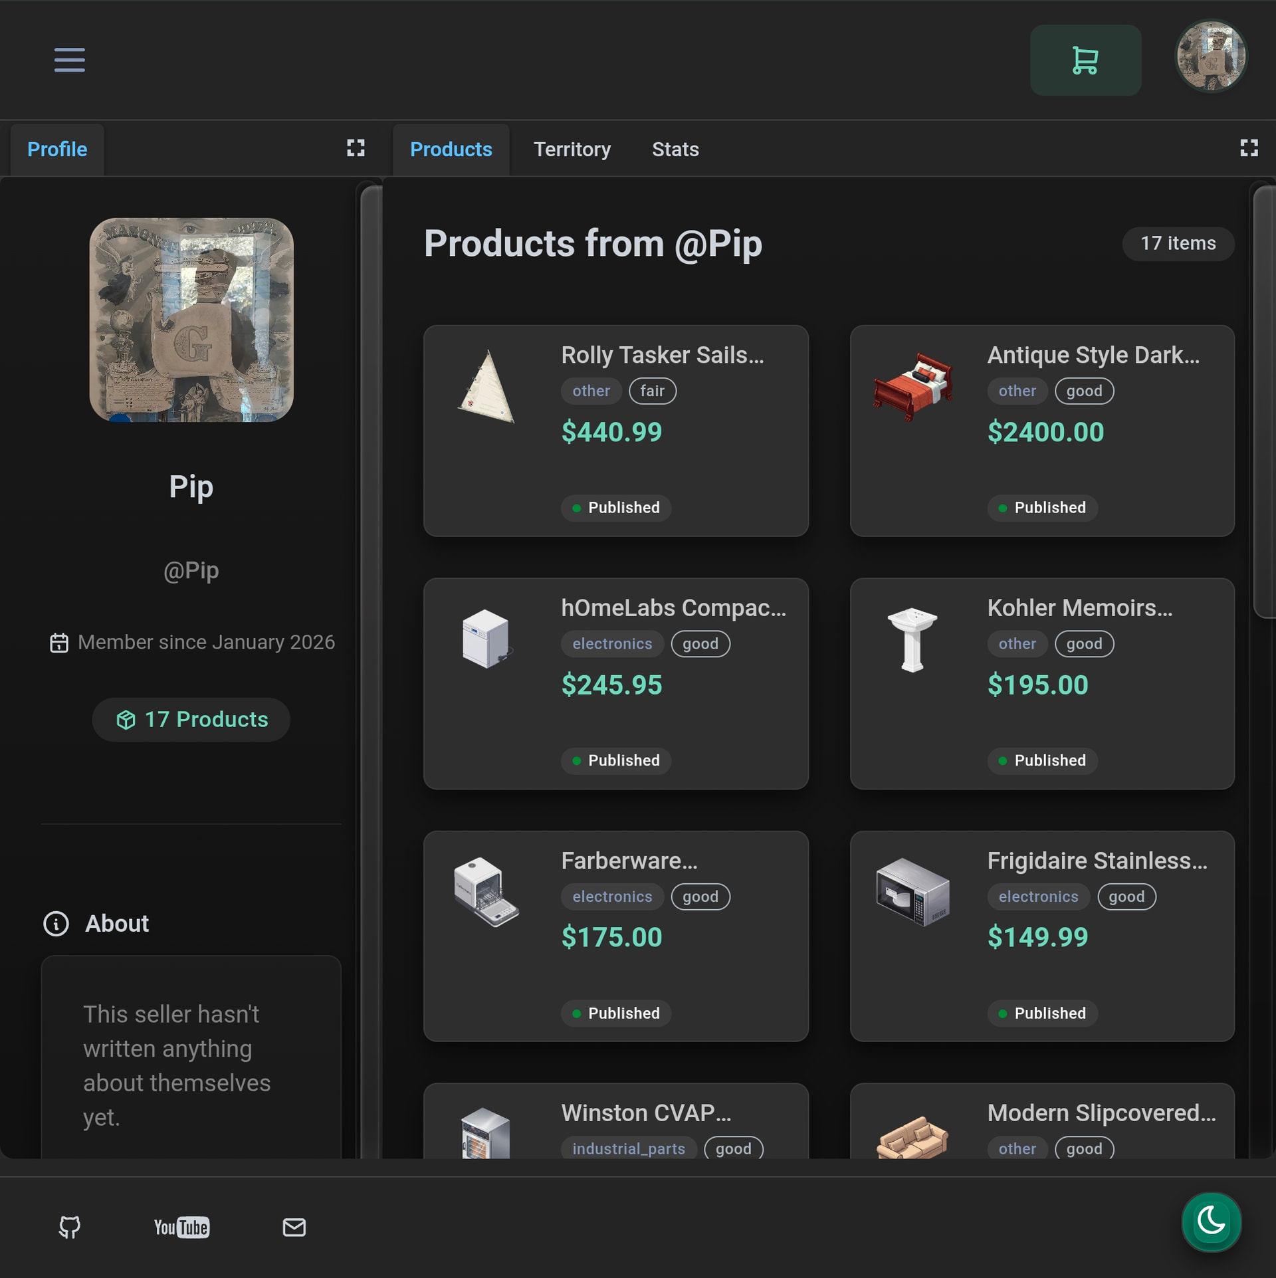This screenshot has height=1278, width=1276.
Task: Click the Antique Style Dark bed thumbnail
Action: pyautogui.click(x=912, y=387)
